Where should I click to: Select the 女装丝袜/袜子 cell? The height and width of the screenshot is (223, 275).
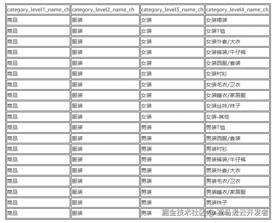[237, 106]
